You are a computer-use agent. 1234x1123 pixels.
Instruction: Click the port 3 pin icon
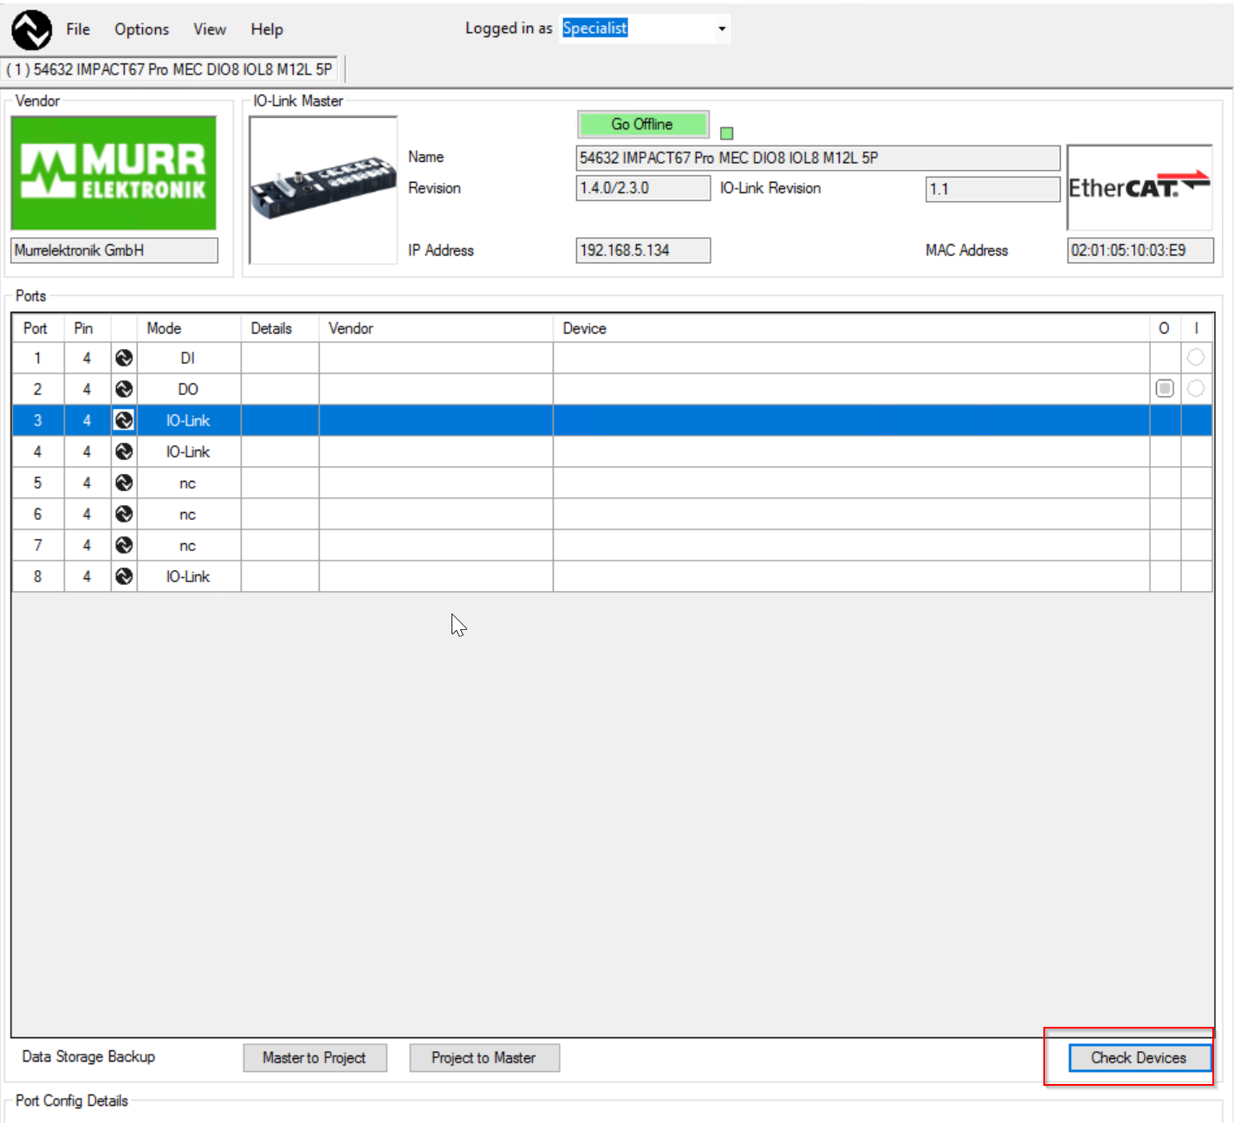pyautogui.click(x=124, y=420)
